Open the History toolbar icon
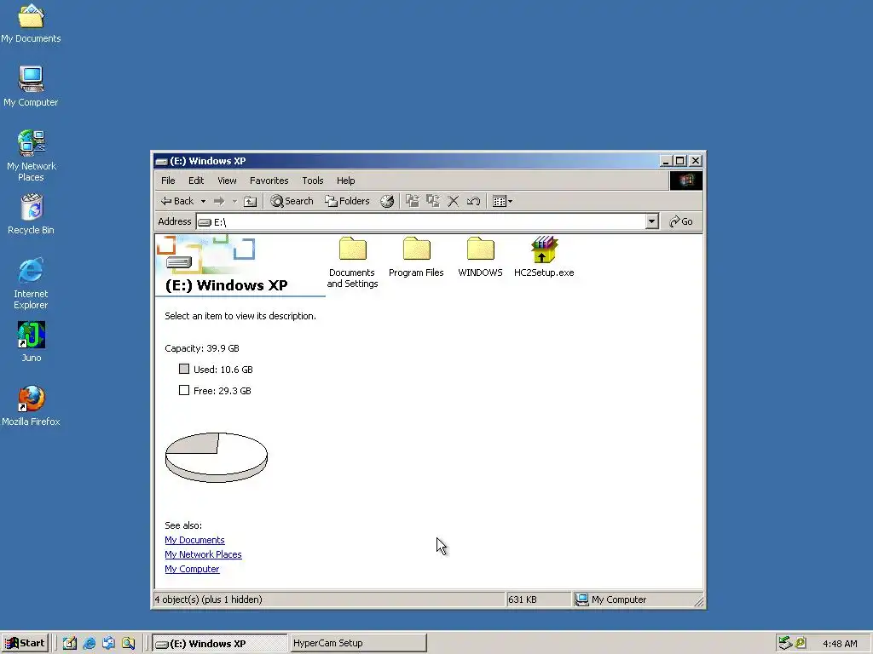Viewport: 873px width, 654px height. [387, 201]
